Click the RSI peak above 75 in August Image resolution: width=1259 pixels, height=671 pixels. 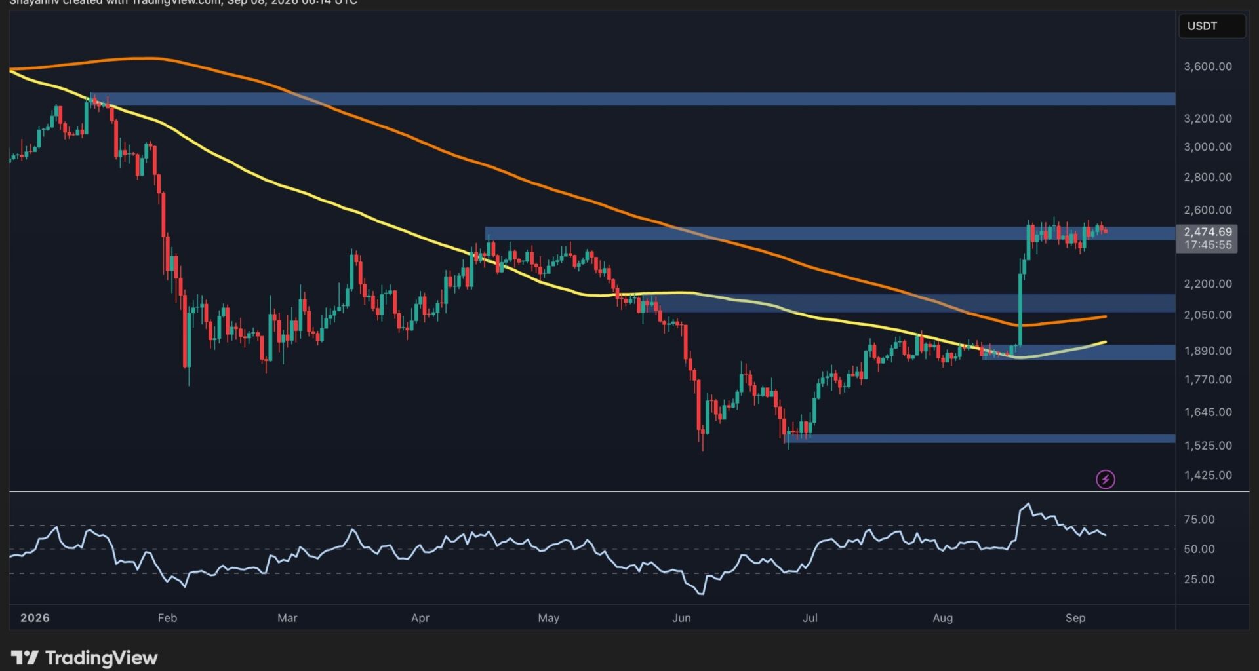pyautogui.click(x=1028, y=505)
